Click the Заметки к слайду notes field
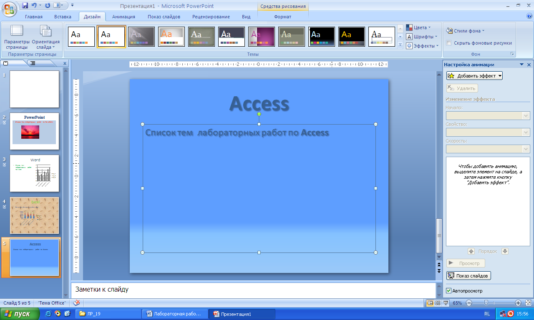This screenshot has height=320, width=534. coord(253,290)
